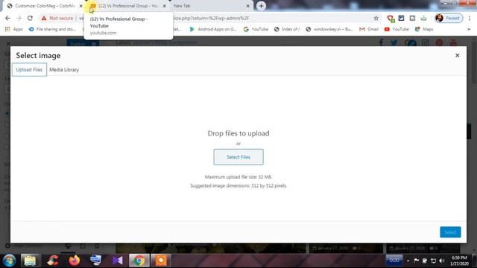Open the computer monitor taskbar app

[96, 261]
